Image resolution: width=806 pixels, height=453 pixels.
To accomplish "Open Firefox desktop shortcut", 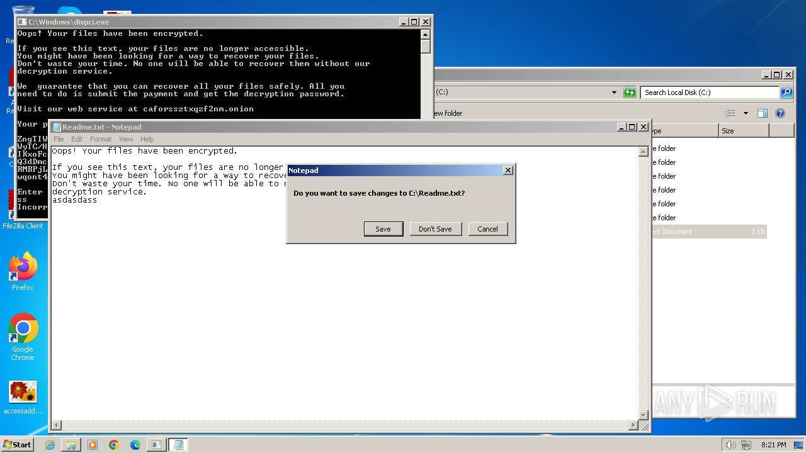I will (23, 271).
